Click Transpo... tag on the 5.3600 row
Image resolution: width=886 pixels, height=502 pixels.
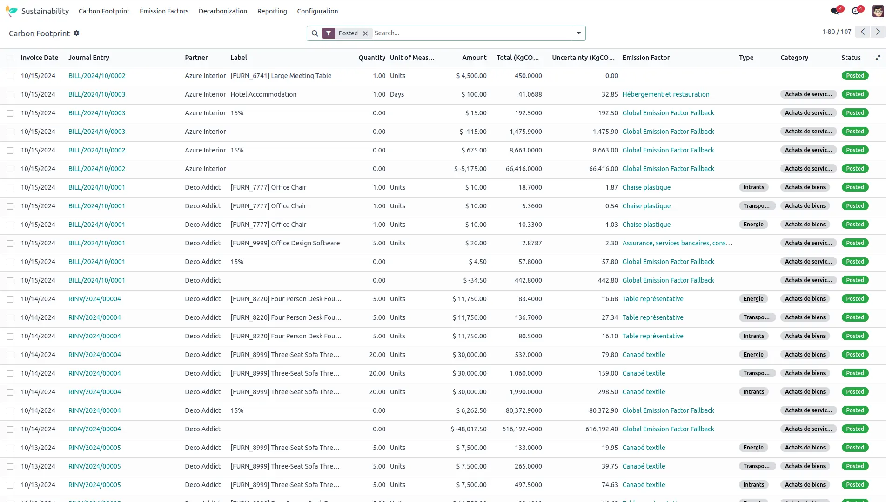(757, 206)
